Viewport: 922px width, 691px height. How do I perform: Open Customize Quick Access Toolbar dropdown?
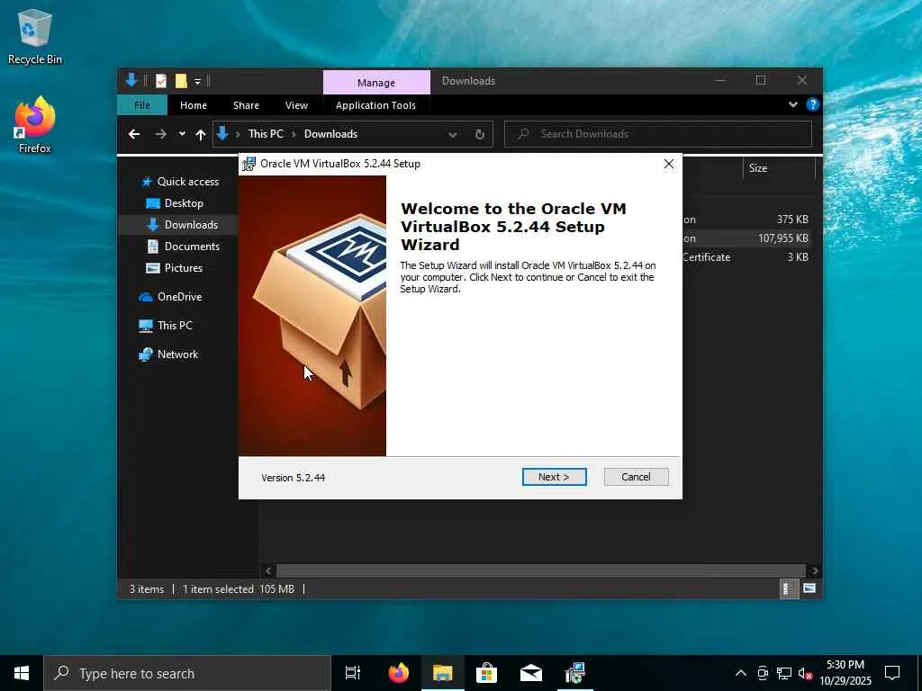click(197, 82)
